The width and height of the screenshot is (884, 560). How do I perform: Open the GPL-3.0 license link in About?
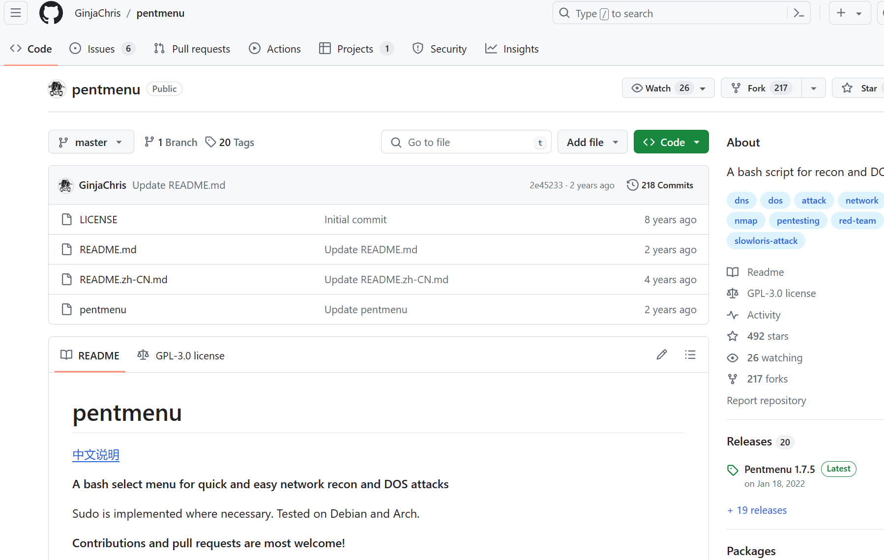point(772,294)
